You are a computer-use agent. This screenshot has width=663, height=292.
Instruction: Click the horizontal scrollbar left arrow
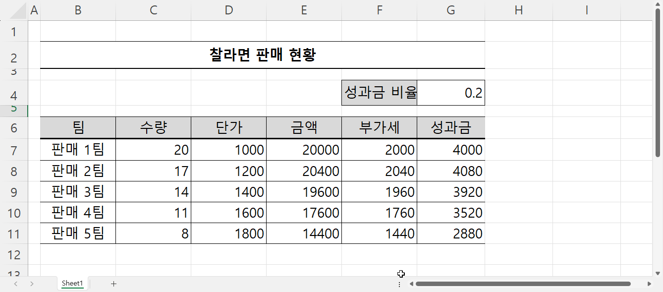pyautogui.click(x=411, y=284)
